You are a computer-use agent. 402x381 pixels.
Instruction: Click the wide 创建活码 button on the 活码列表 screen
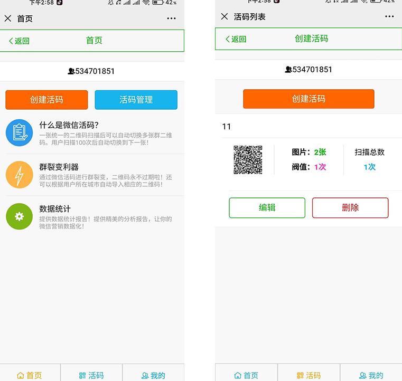[x=308, y=99]
